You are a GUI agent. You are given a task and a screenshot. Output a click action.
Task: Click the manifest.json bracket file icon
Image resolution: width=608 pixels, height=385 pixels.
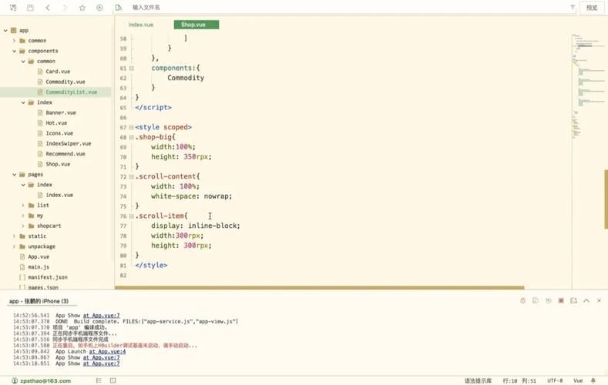(22, 277)
